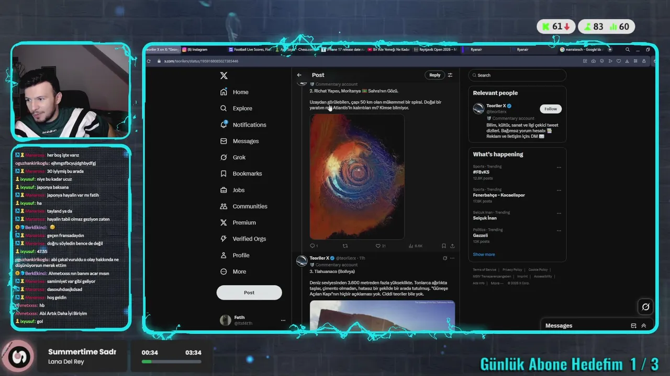Image resolution: width=670 pixels, height=376 pixels.
Task: Switch to the marrakesch Google tab
Action: (582, 50)
